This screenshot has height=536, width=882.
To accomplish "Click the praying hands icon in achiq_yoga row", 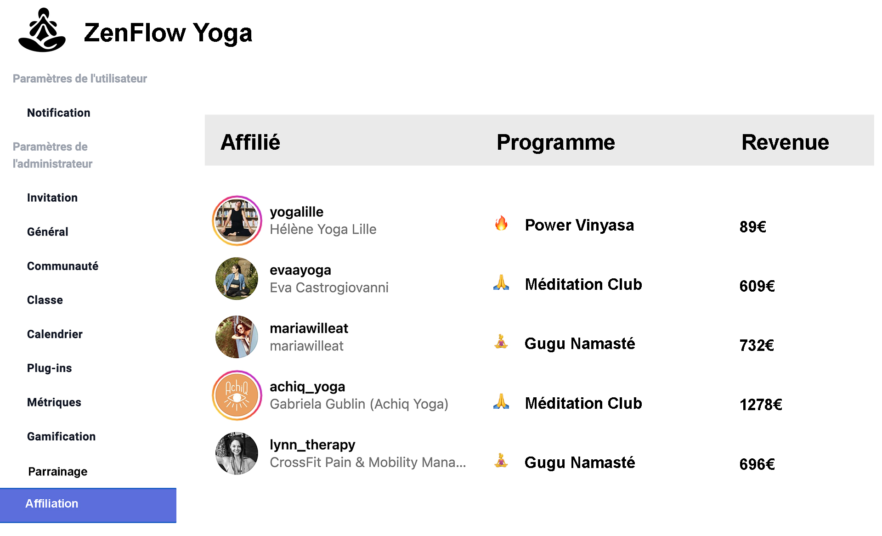I will [x=501, y=401].
